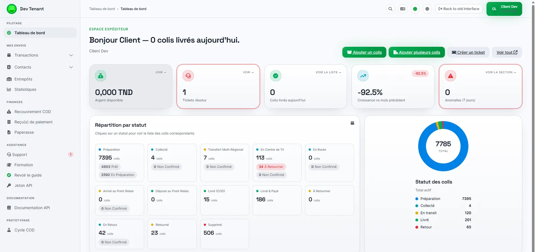Open the Collecté status card
Screen dimensions: 535x252
point(172,163)
